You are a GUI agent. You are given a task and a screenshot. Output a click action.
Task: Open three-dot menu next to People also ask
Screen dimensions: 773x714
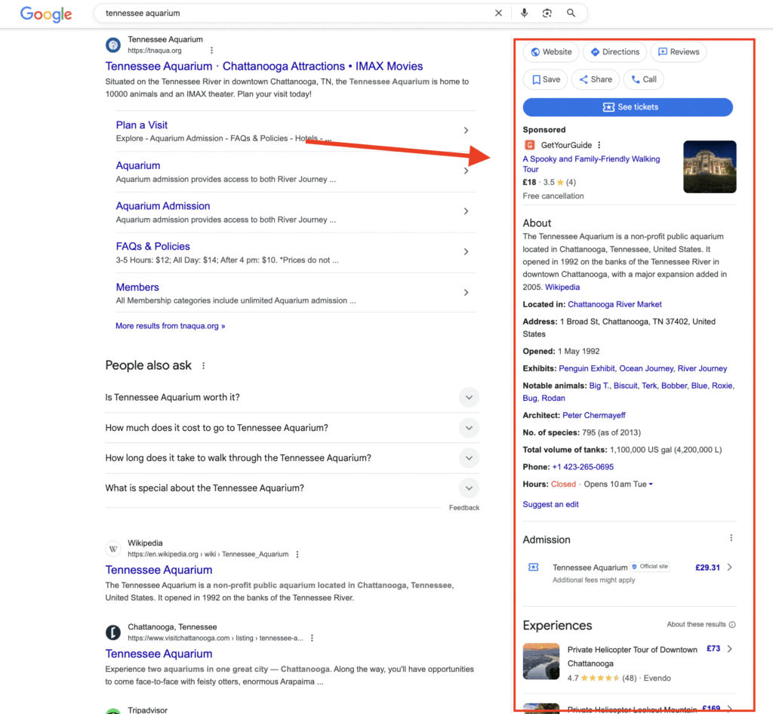203,365
